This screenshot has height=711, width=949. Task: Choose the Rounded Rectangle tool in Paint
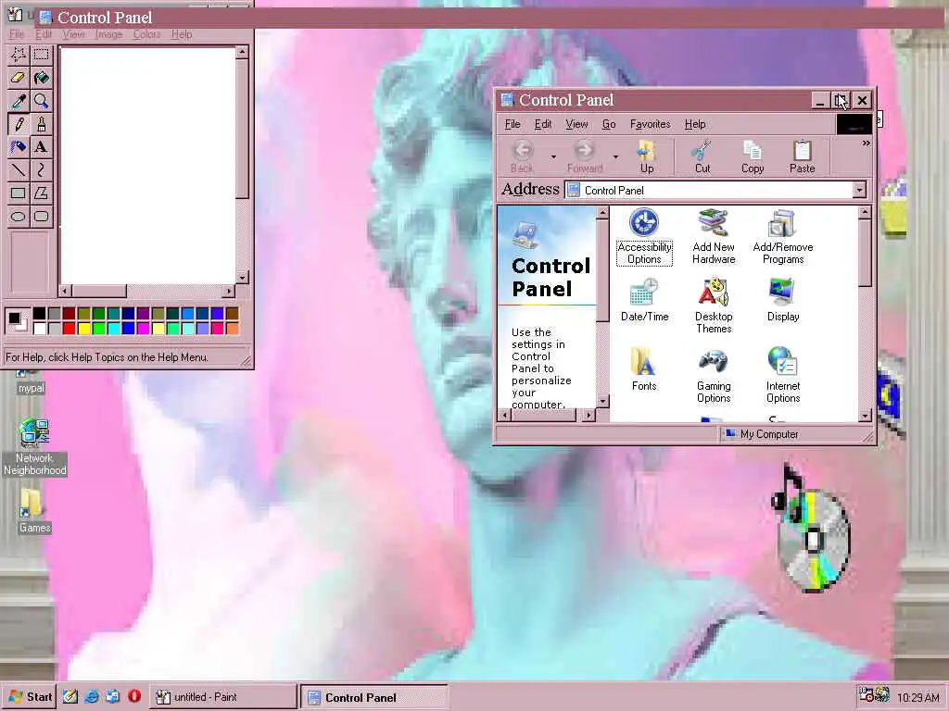41,217
